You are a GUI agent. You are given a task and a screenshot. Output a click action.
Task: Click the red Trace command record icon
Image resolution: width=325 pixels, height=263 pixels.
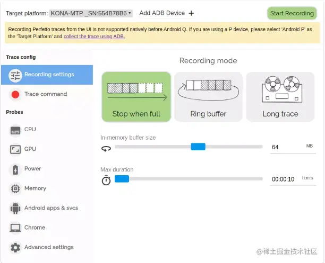click(15, 94)
